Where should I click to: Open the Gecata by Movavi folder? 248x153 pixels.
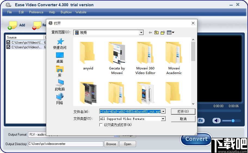click(x=117, y=58)
